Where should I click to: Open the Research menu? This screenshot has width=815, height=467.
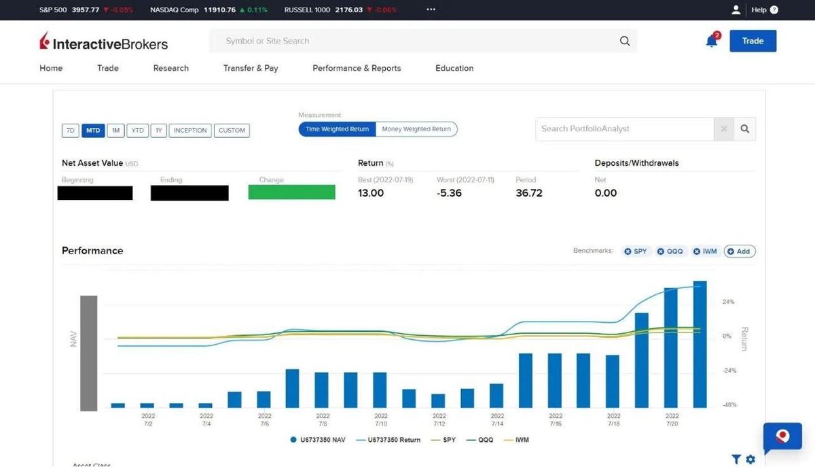171,68
